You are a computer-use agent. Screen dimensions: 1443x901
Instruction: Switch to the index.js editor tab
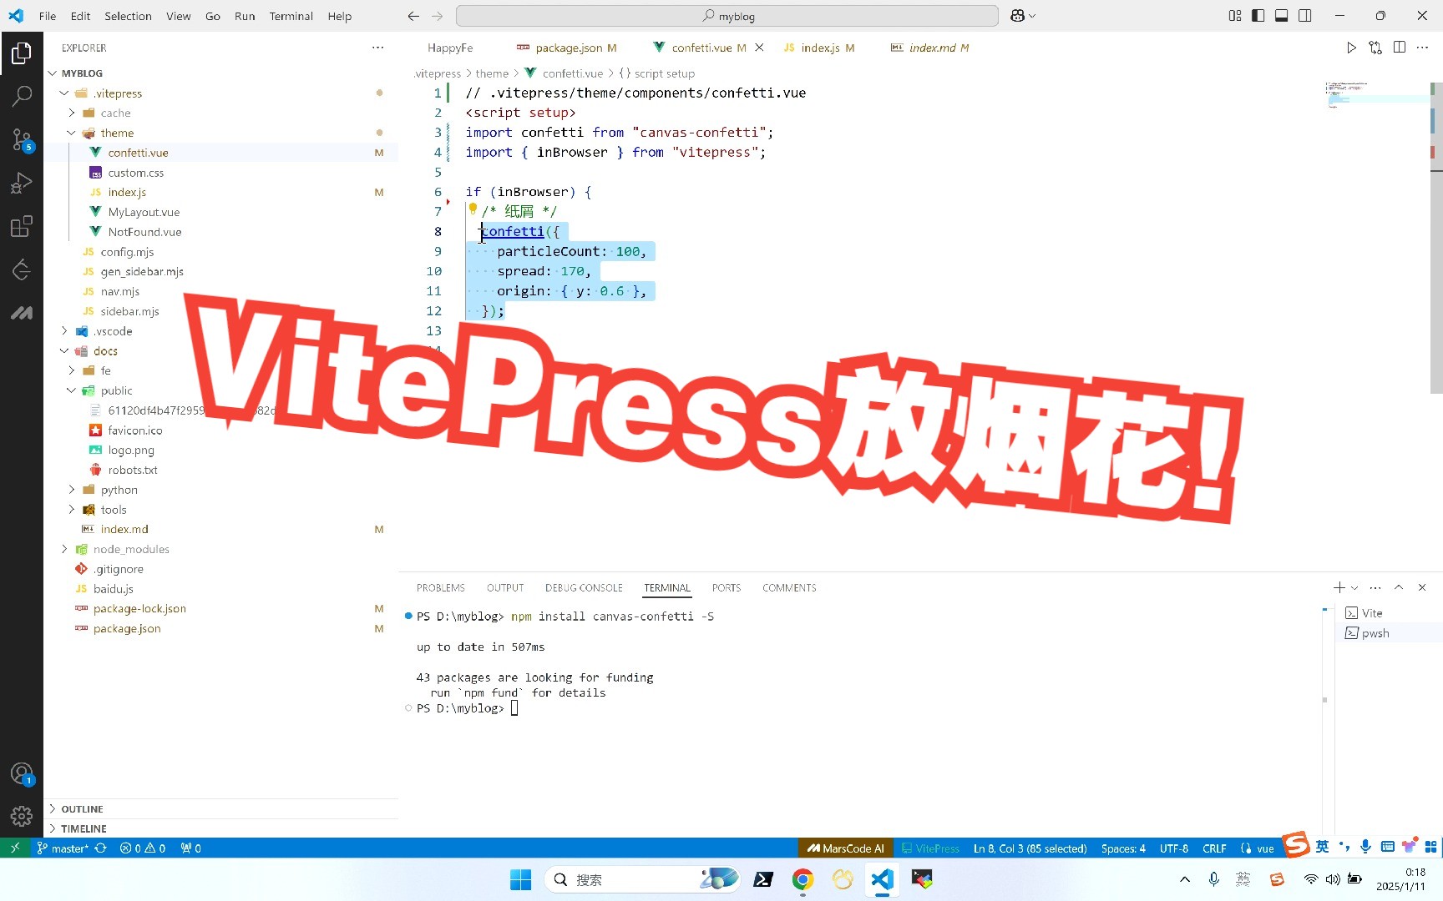(x=818, y=48)
